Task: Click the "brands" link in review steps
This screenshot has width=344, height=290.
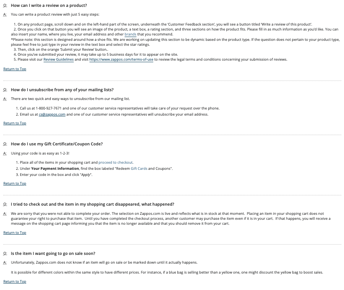Action: pyautogui.click(x=130, y=34)
